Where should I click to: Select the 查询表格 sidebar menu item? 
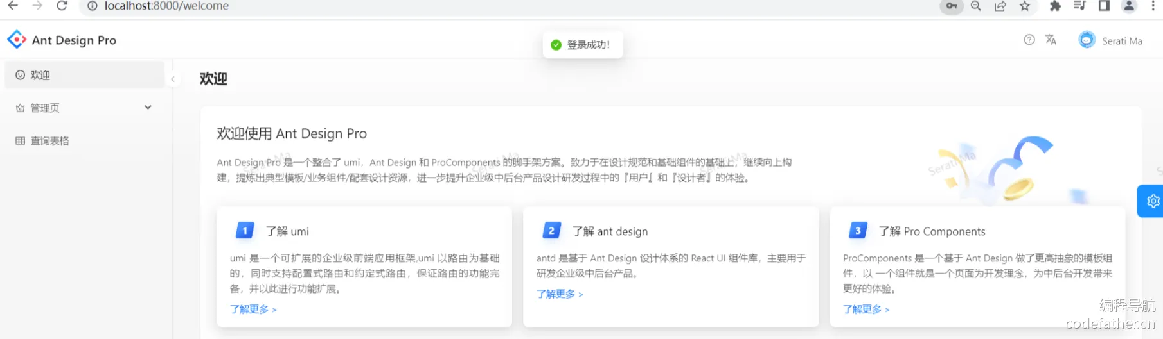tap(84, 140)
